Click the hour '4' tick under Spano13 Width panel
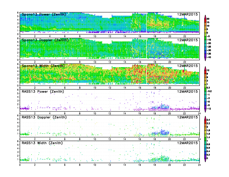This screenshot has height=177, width=229. pyautogui.click(x=50, y=88)
